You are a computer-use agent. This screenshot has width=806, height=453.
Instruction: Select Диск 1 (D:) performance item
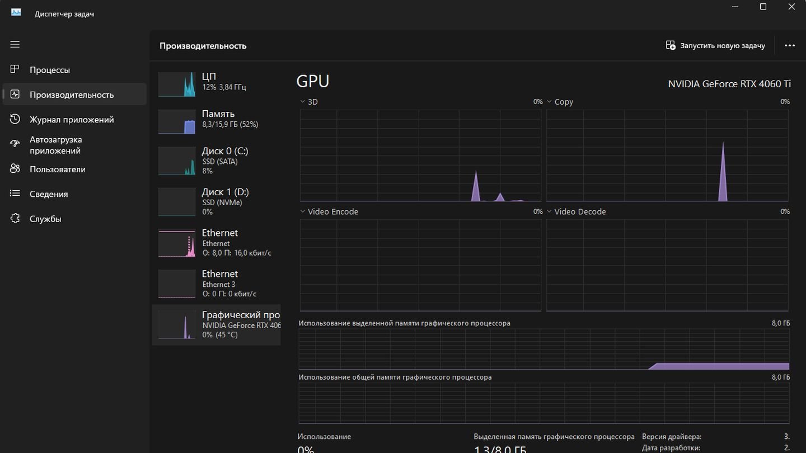(x=216, y=201)
